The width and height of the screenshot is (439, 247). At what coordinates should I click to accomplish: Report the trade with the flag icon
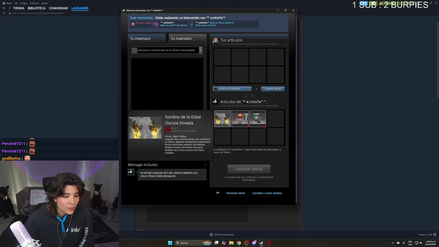click(x=217, y=193)
